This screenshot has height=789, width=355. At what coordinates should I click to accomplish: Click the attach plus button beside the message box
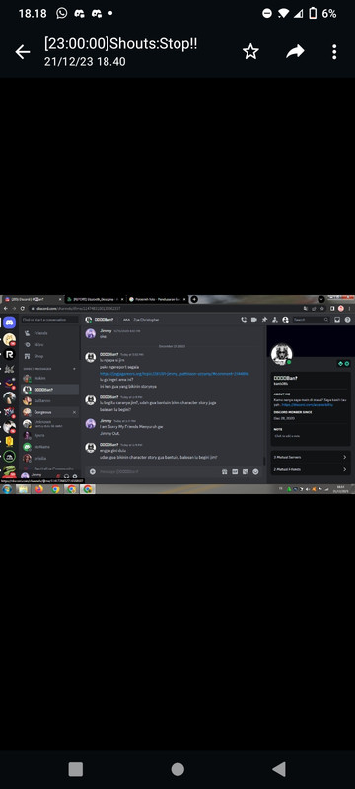pos(92,472)
